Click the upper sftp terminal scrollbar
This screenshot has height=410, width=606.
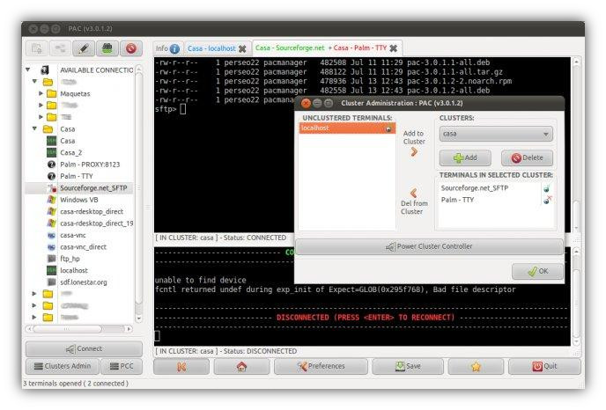coord(576,145)
